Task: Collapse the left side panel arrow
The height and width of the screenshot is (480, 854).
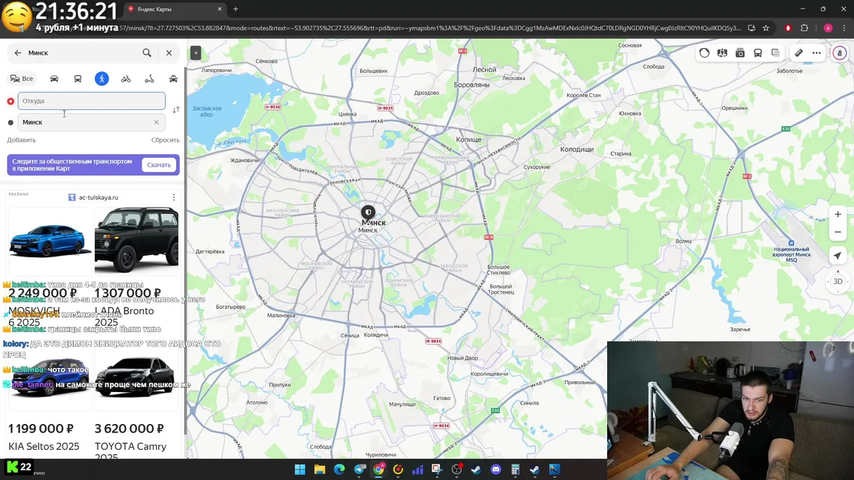Action: pyautogui.click(x=195, y=53)
